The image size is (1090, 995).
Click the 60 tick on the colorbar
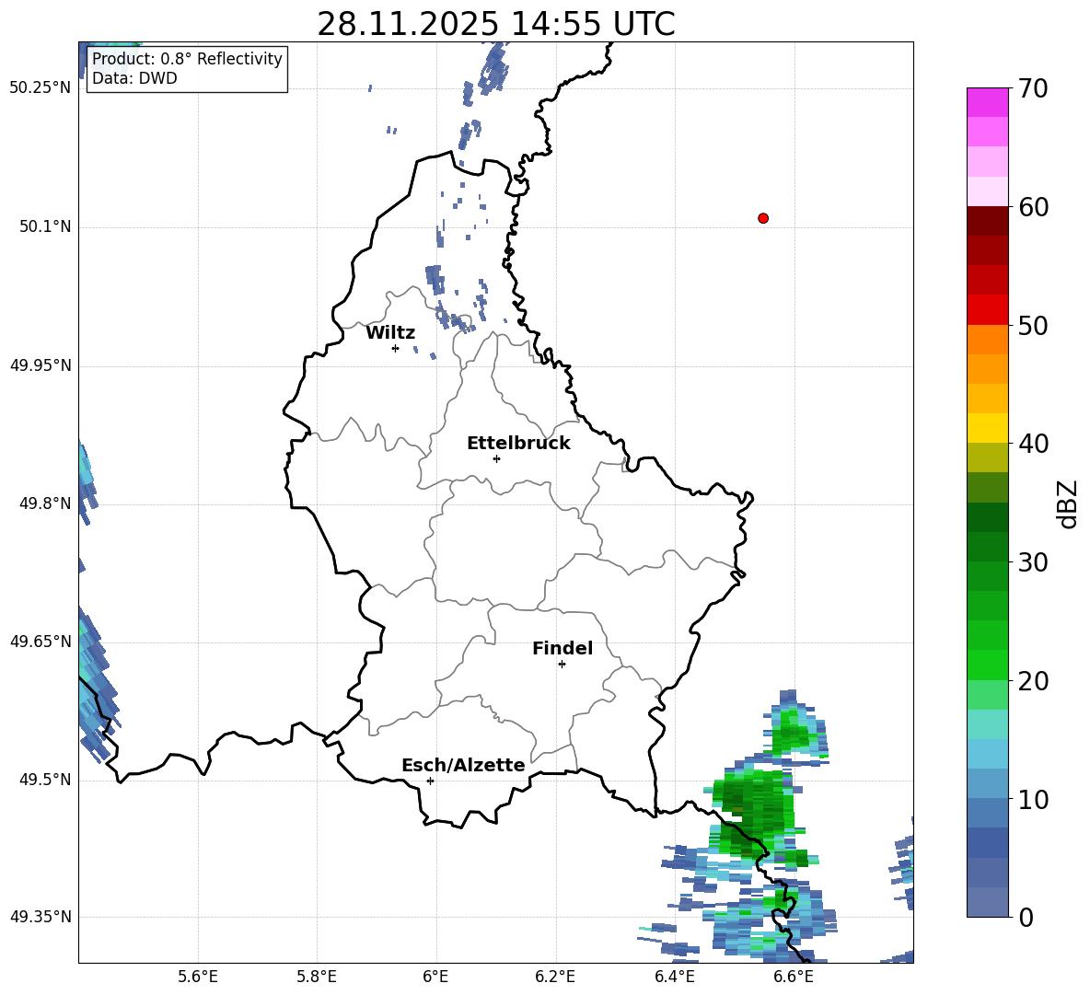coord(1033,207)
